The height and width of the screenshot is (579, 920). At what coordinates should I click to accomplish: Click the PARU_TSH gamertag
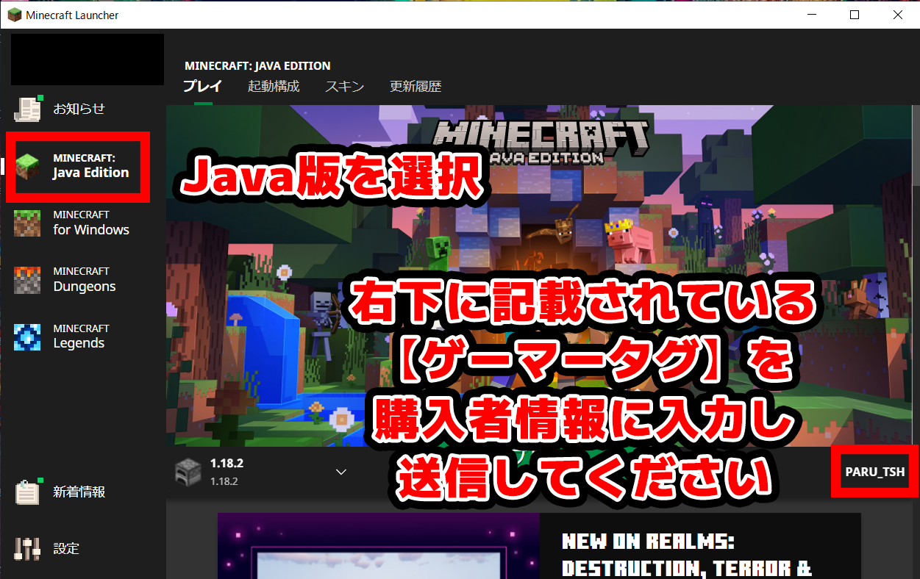875,472
